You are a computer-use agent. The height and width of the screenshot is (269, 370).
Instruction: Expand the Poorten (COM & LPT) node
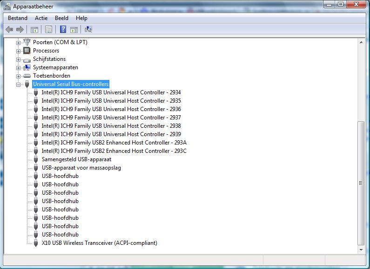[18, 43]
